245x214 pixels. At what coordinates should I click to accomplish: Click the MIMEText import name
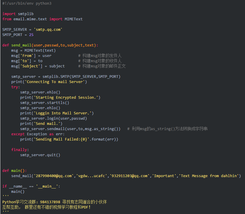coord(73,19)
